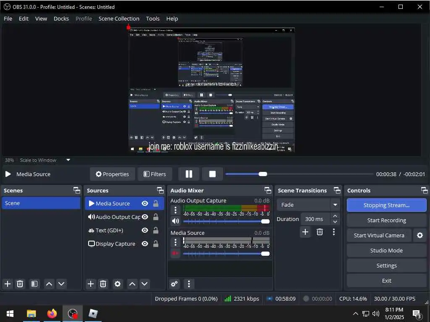
Task: Decrease transition duration
Action: point(335,222)
